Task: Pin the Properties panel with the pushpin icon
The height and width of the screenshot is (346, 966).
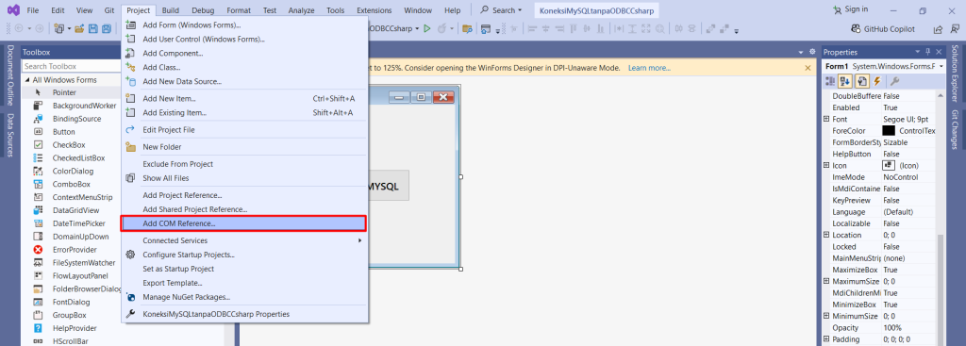Action: pyautogui.click(x=928, y=52)
